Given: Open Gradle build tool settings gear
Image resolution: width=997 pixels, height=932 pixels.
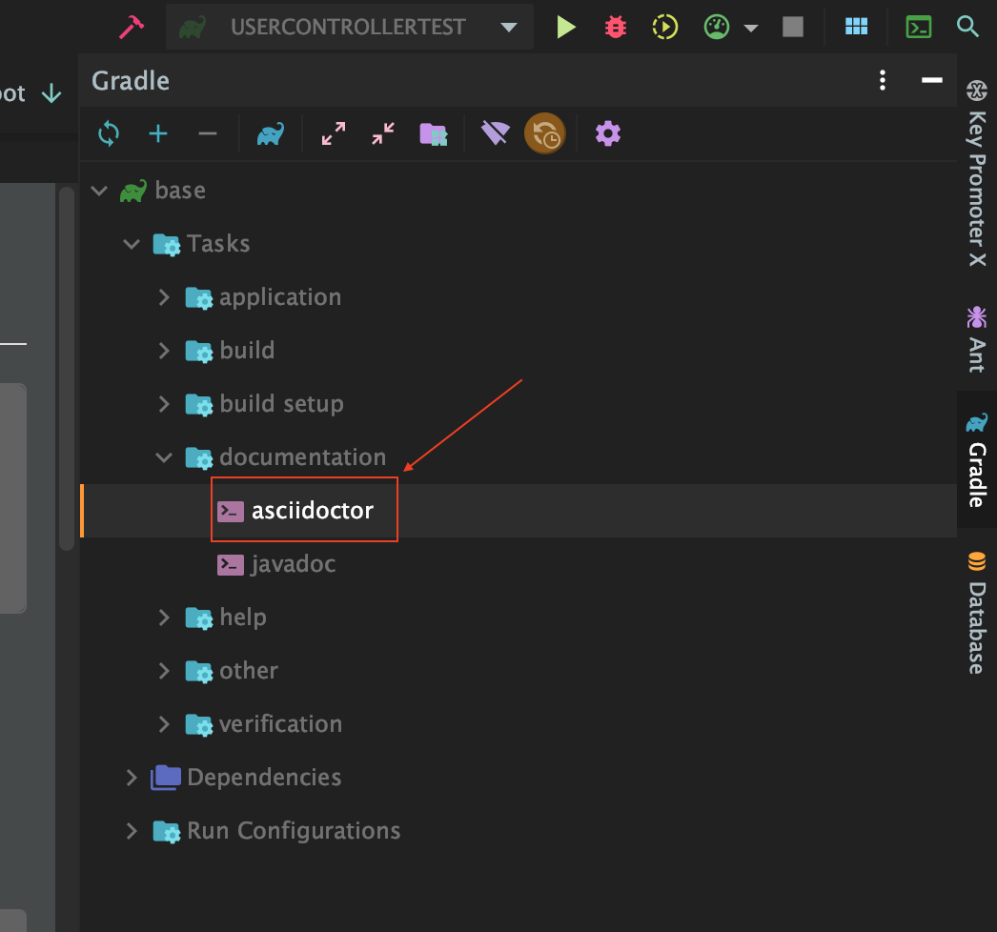Looking at the screenshot, I should point(608,133).
